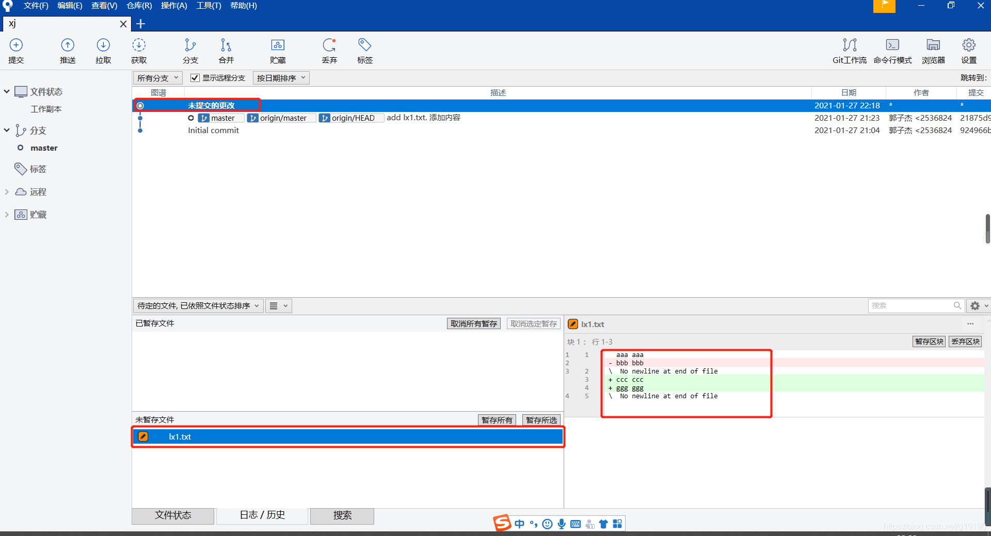Click the commit list vertical scrollbar
991x536 pixels.
[987, 229]
